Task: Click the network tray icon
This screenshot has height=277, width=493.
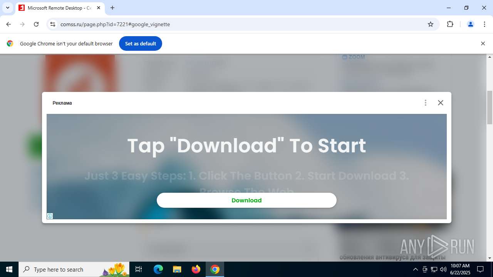Action: click(434, 269)
